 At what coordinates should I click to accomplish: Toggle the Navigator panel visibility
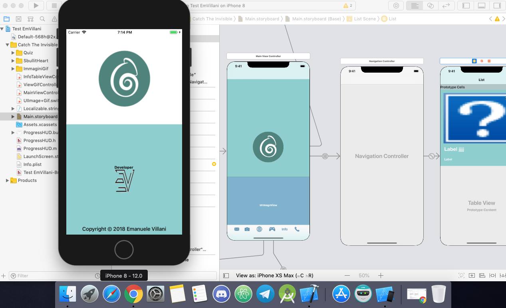click(x=466, y=6)
